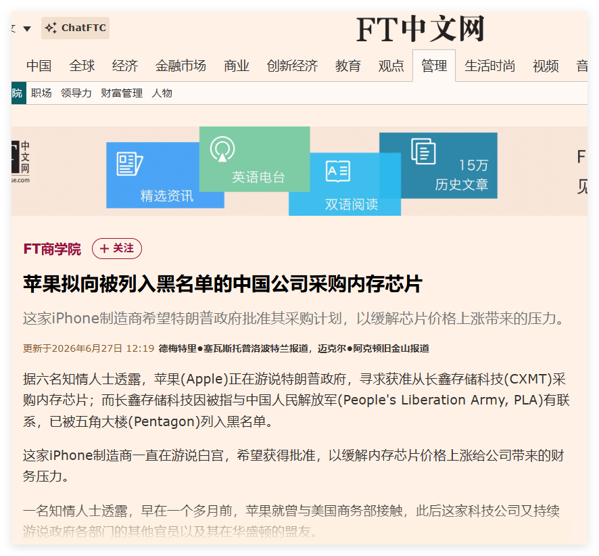
Task: Open the 15万 历史文章 banner tile
Action: click(x=438, y=166)
